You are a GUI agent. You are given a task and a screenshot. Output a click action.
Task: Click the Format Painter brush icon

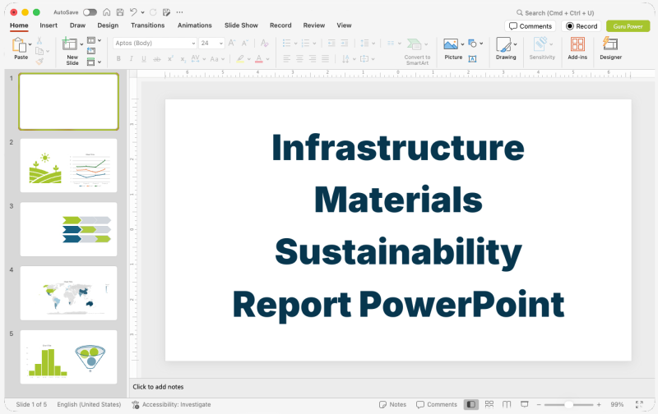[39, 61]
